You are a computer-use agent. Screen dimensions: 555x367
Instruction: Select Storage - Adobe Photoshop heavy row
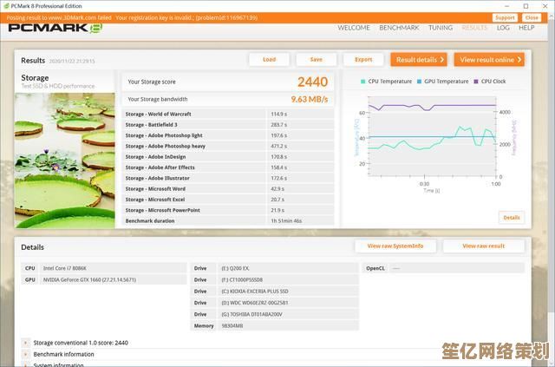[228, 146]
